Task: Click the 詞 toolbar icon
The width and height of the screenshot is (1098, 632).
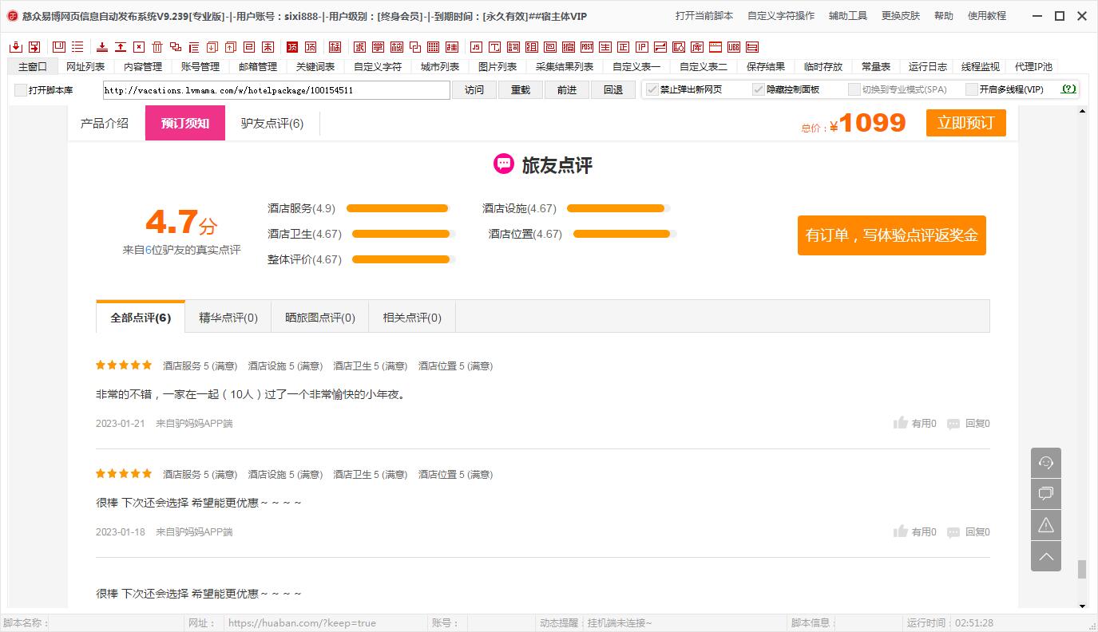Action: [x=512, y=47]
